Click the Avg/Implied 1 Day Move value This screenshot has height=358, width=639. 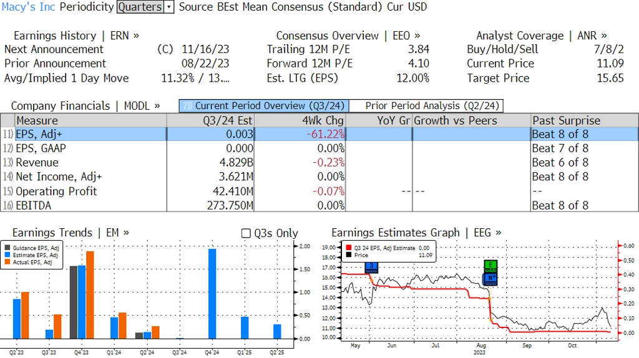[195, 78]
